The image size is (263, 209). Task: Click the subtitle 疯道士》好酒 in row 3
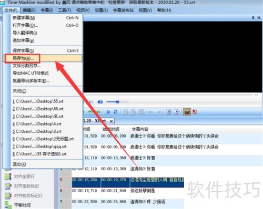tap(143, 158)
